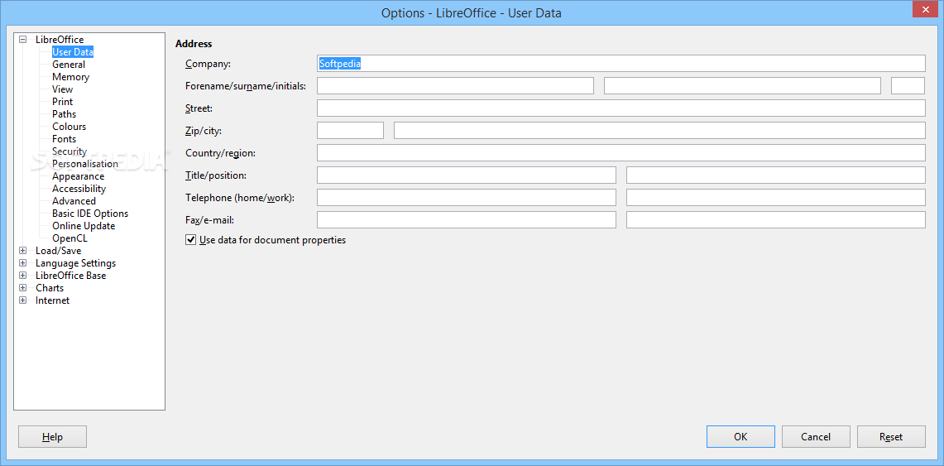Open the General options page

(69, 65)
